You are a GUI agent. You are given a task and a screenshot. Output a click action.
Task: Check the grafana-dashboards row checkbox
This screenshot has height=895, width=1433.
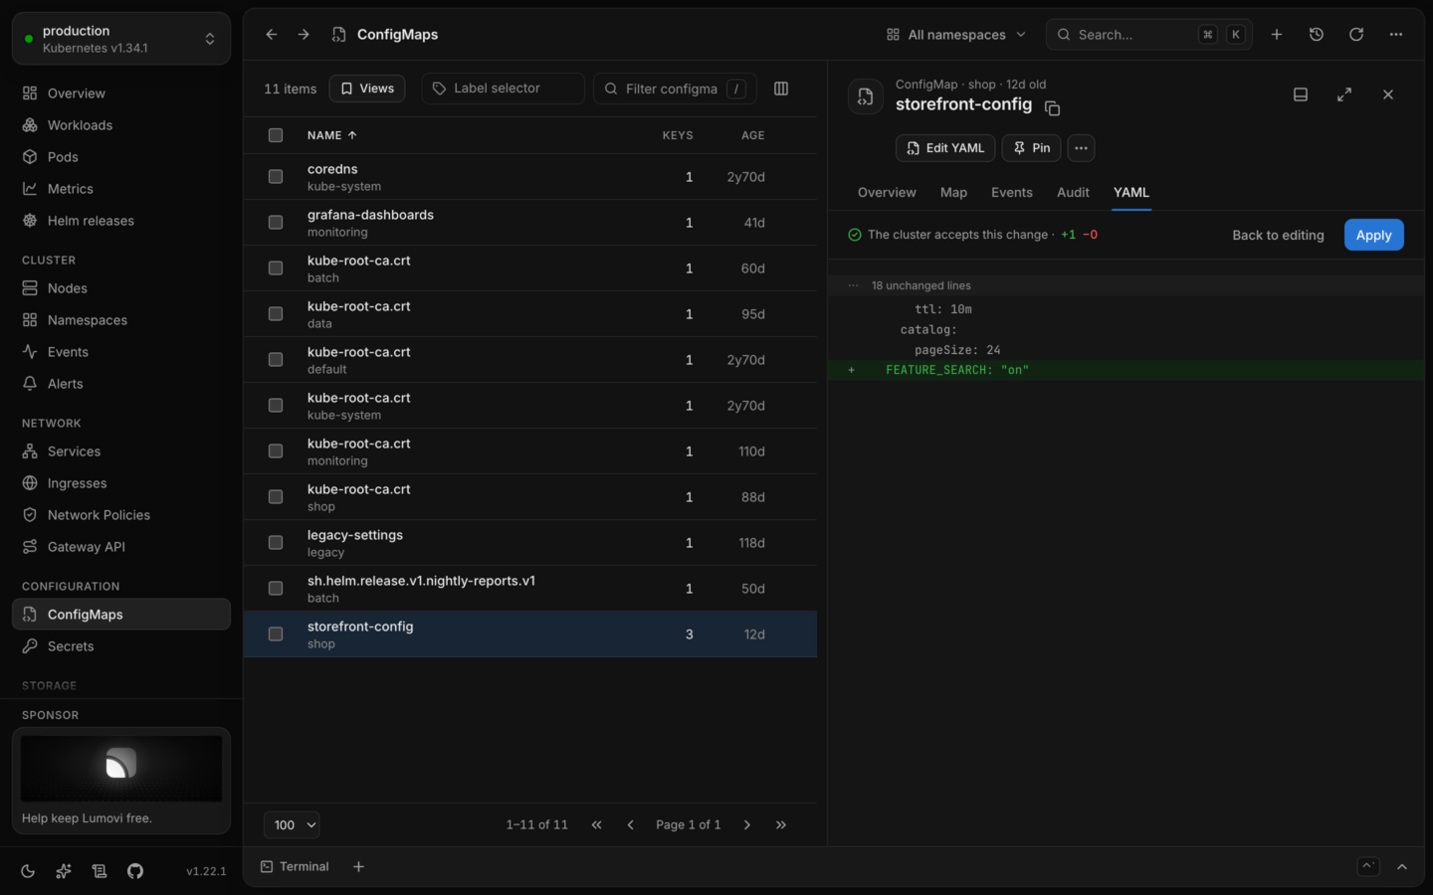pyautogui.click(x=276, y=223)
